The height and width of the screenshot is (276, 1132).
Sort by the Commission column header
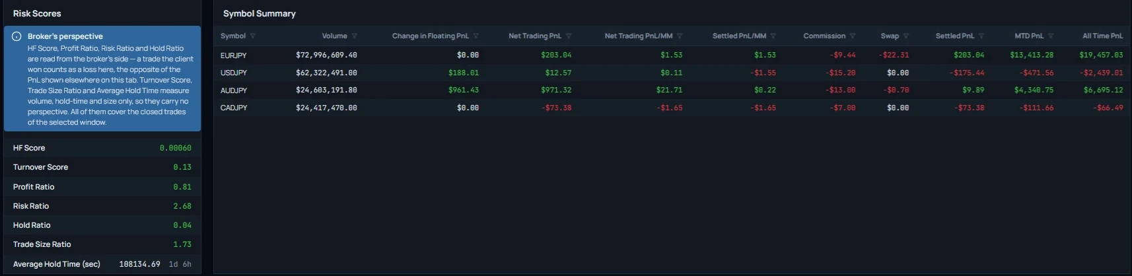(x=824, y=36)
